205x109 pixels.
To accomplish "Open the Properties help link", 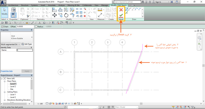I will coord(7,71).
